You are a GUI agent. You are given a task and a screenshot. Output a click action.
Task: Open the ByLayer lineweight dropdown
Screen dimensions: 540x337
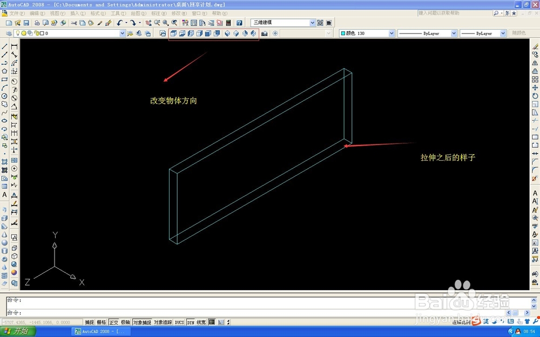(503, 33)
